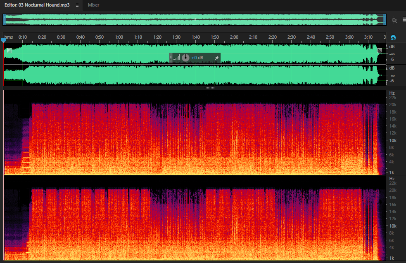Click the 2:30 mark on the time ruler
The image size is (406, 263).
coord(292,37)
